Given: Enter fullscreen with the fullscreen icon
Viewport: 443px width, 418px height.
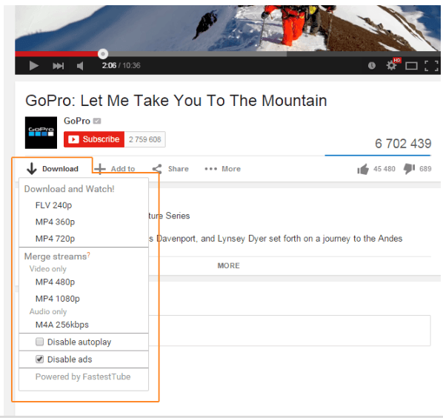Looking at the screenshot, I should (x=431, y=66).
